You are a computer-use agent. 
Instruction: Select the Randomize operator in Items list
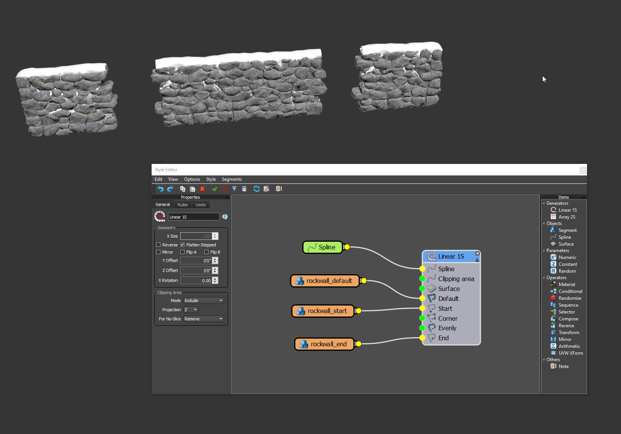coord(569,298)
